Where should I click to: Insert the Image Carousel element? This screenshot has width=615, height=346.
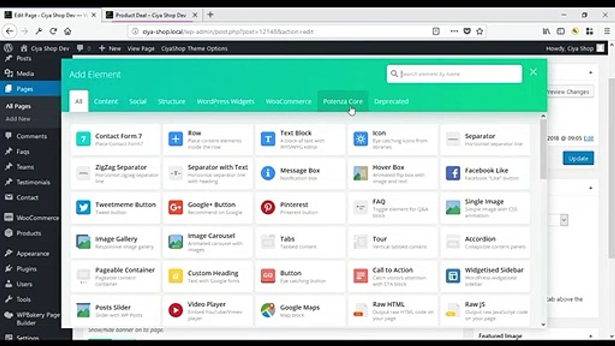tap(208, 242)
